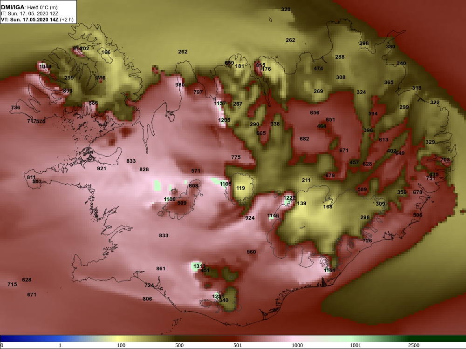The height and width of the screenshot is (349, 466).
Task: Click the 509 height label
Action: [x=182, y=203]
